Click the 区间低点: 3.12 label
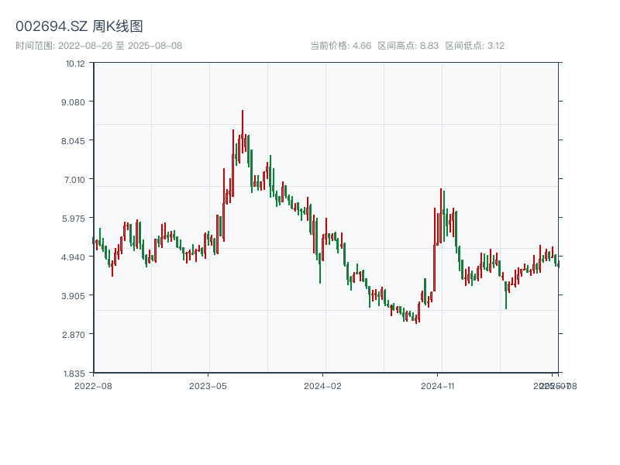 (475, 46)
